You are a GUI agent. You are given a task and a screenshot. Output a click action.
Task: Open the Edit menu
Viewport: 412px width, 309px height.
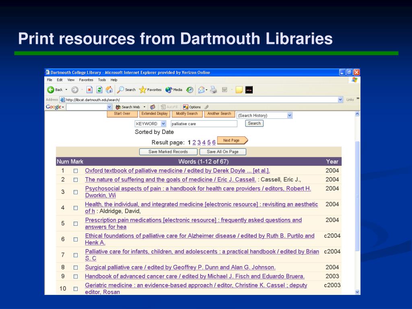60,80
